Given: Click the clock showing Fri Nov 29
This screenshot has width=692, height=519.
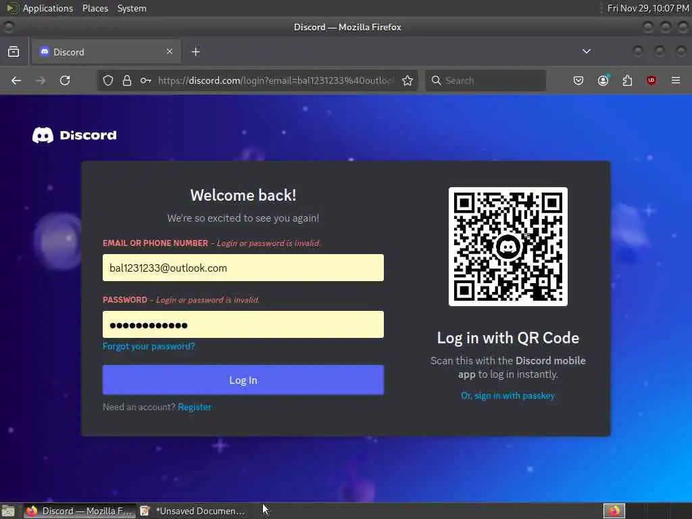Looking at the screenshot, I should (648, 8).
